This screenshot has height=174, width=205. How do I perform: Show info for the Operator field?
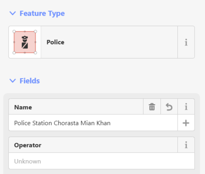[186, 145]
